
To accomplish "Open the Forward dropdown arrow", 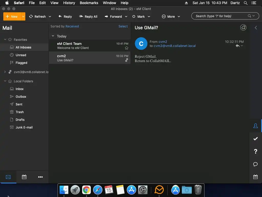I will pos(126,16).
